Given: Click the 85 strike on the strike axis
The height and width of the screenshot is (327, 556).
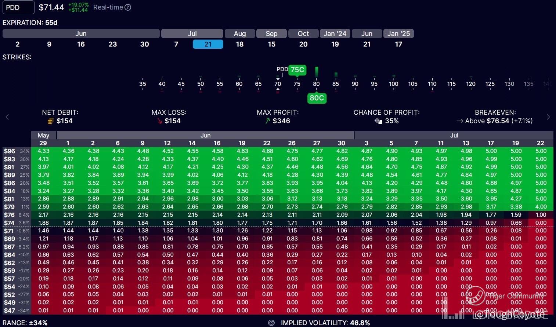Looking at the screenshot, I should pos(336,84).
